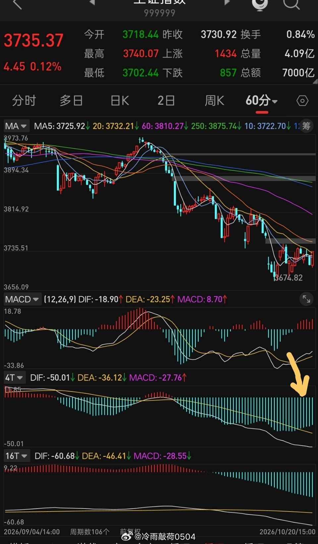Open the robot assistant icon beside search
The height and width of the screenshot is (544, 318).
[x=260, y=5]
